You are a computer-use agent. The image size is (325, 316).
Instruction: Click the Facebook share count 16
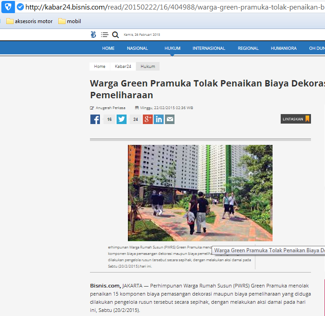pos(109,120)
